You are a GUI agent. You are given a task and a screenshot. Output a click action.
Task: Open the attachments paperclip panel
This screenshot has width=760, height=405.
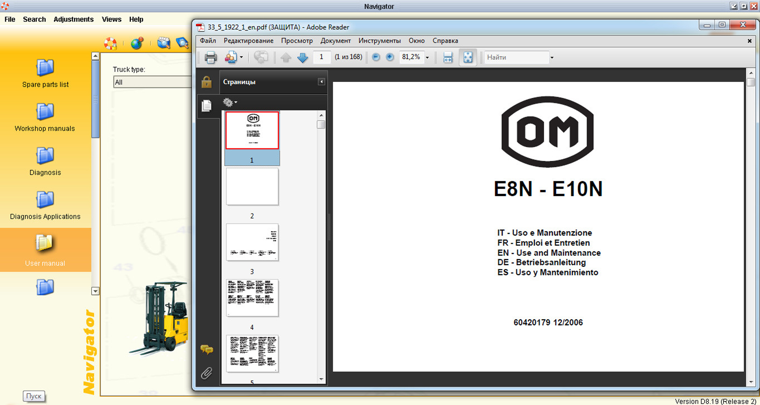(207, 373)
